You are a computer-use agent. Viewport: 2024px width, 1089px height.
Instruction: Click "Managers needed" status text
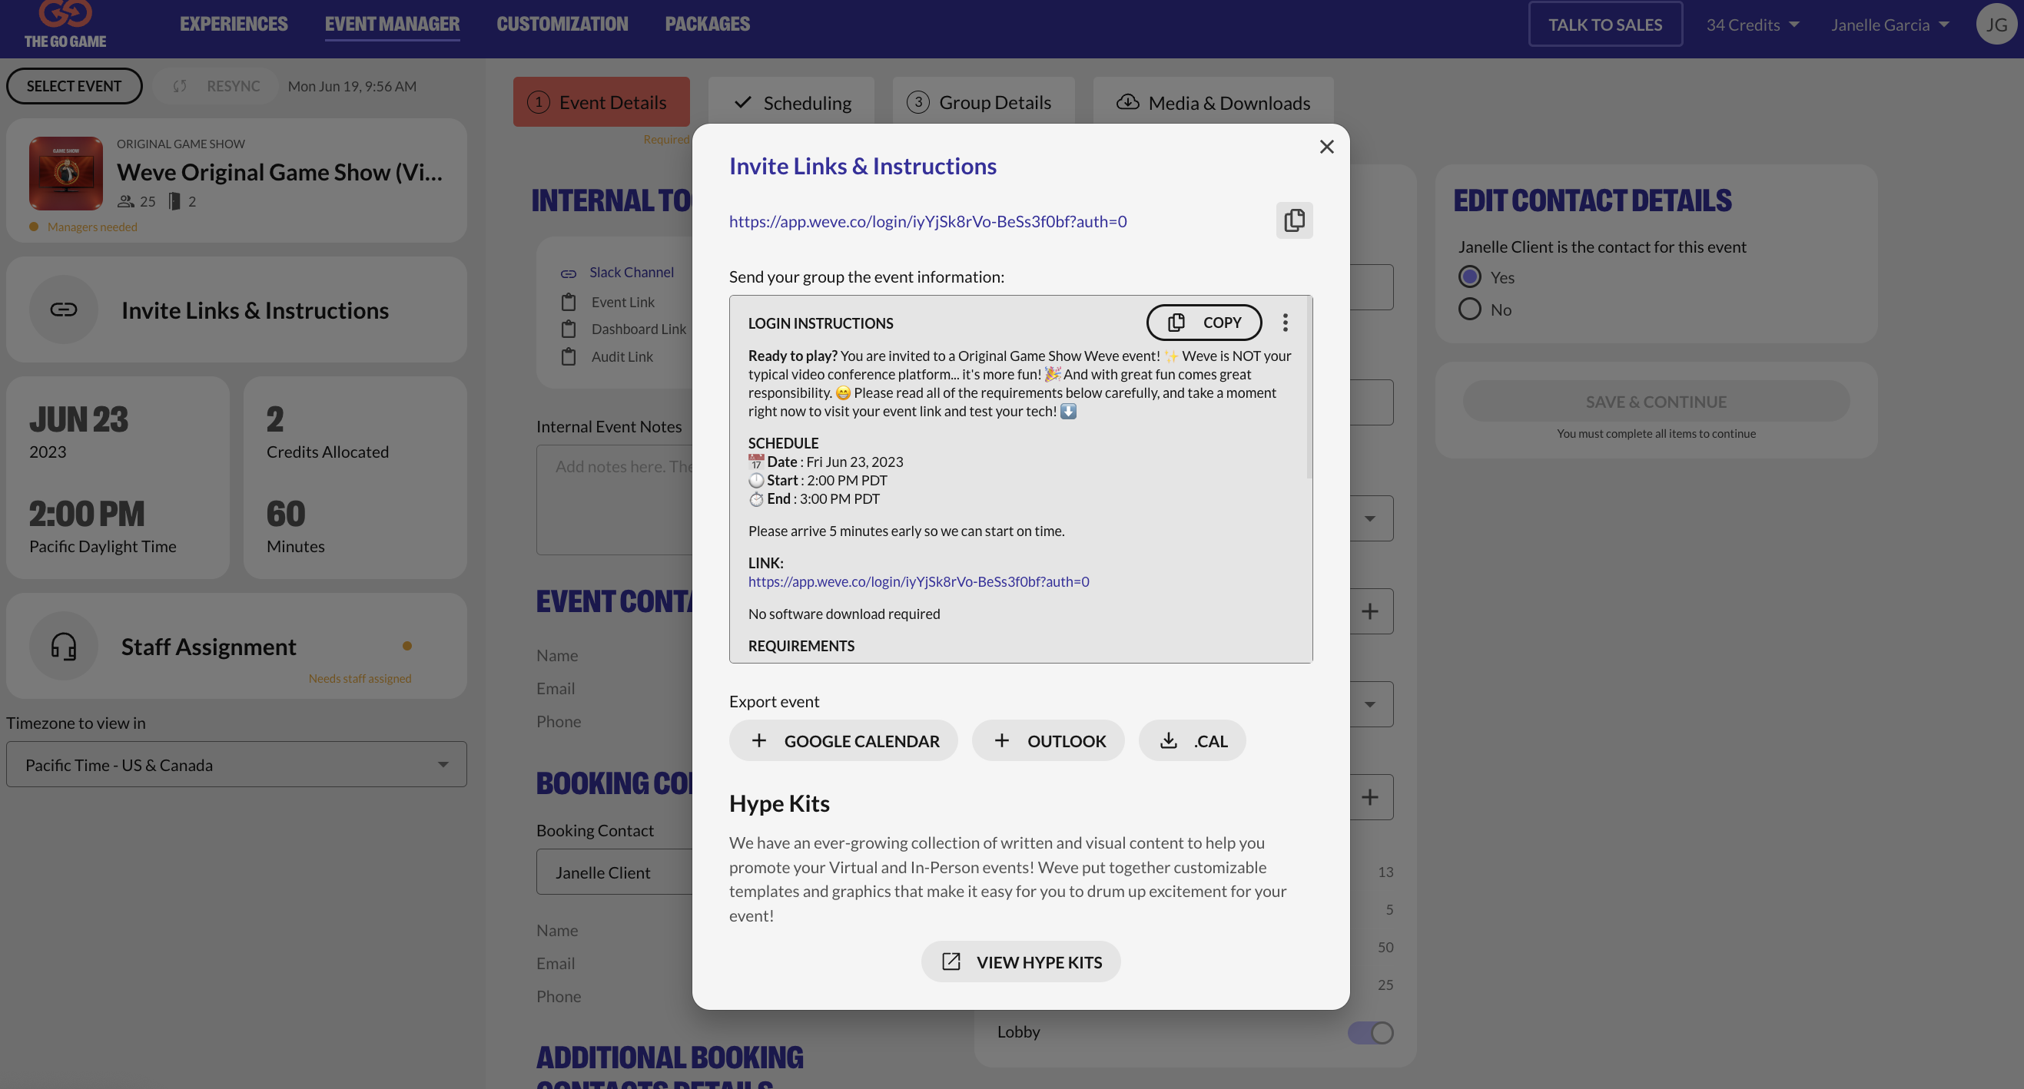click(92, 227)
